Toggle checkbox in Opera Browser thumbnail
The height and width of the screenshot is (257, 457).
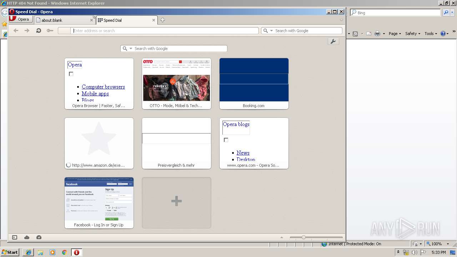tap(71, 74)
